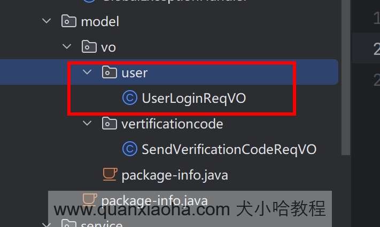Click the coffee cup icon of package-info.java under vo
Viewport: 380px width, 227px height.
110,174
